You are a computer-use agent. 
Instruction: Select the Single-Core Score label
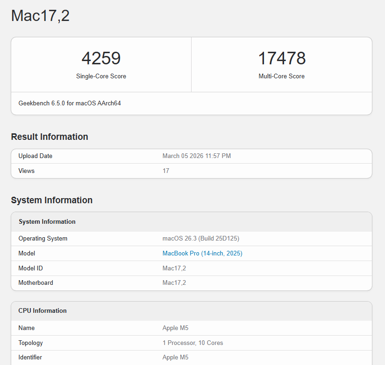[x=101, y=76]
